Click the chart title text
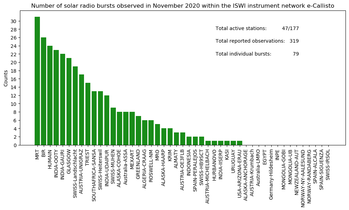 (x=182, y=6)
